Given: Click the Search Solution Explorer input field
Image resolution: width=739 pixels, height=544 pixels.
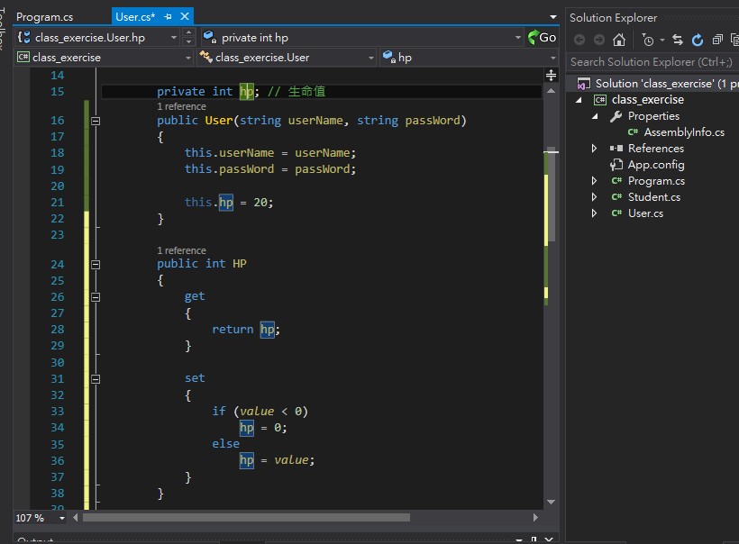Looking at the screenshot, I should tap(647, 61).
